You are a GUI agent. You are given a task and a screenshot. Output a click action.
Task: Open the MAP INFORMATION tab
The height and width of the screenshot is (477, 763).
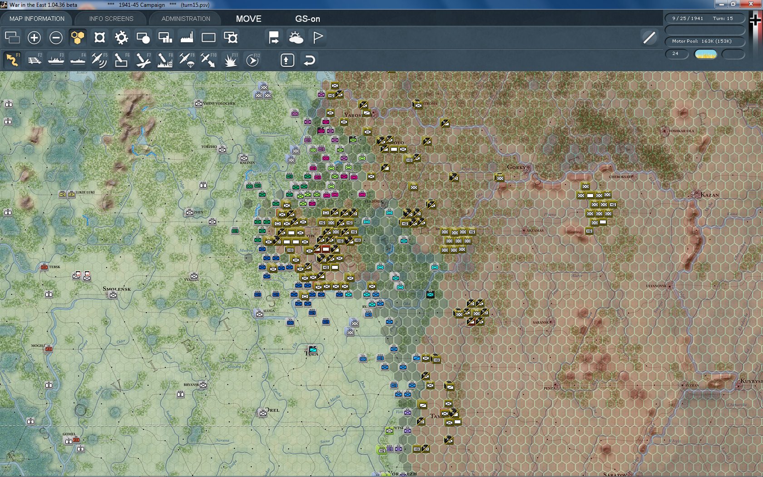point(37,19)
